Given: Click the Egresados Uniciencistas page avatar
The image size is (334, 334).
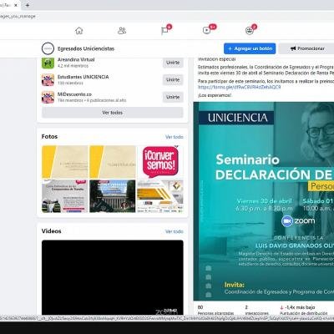Looking at the screenshot, I should tap(48, 48).
